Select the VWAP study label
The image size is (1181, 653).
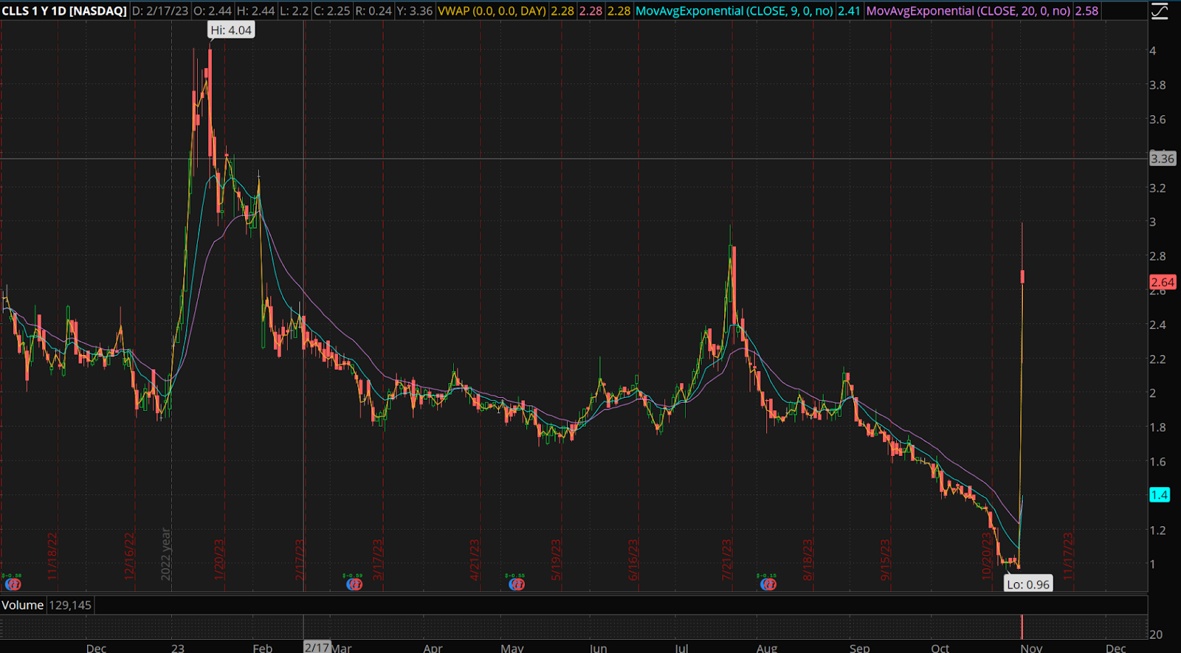point(492,11)
